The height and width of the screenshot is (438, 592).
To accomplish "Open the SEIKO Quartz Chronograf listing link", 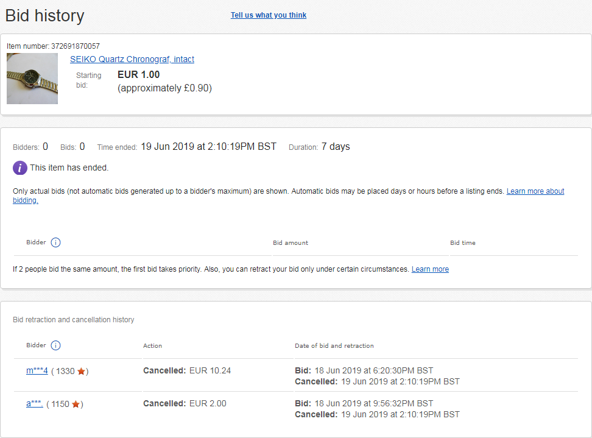I will (132, 59).
